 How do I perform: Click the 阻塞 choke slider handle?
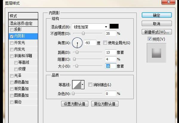74,59
